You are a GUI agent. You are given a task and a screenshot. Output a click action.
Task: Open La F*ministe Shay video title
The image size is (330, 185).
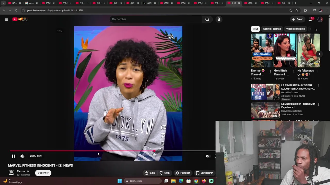pyautogui.click(x=298, y=87)
